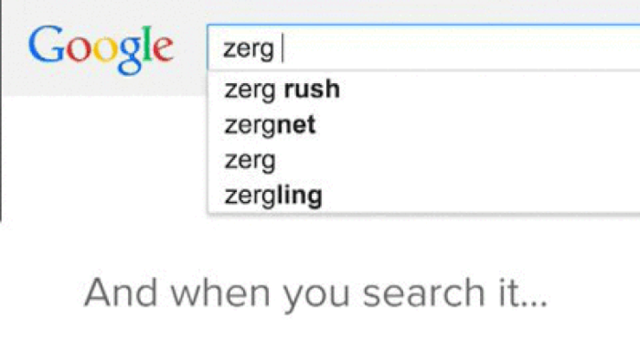Viewport: 640px width, 360px height.
Task: Click the Google logo
Action: pyautogui.click(x=102, y=47)
